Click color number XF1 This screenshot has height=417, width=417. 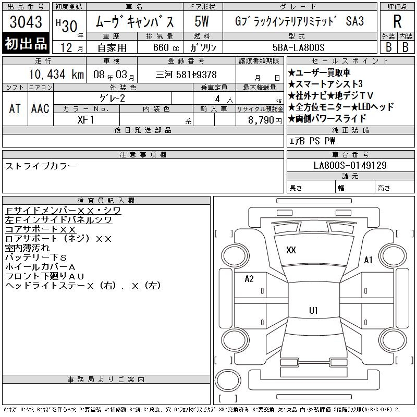pos(85,120)
